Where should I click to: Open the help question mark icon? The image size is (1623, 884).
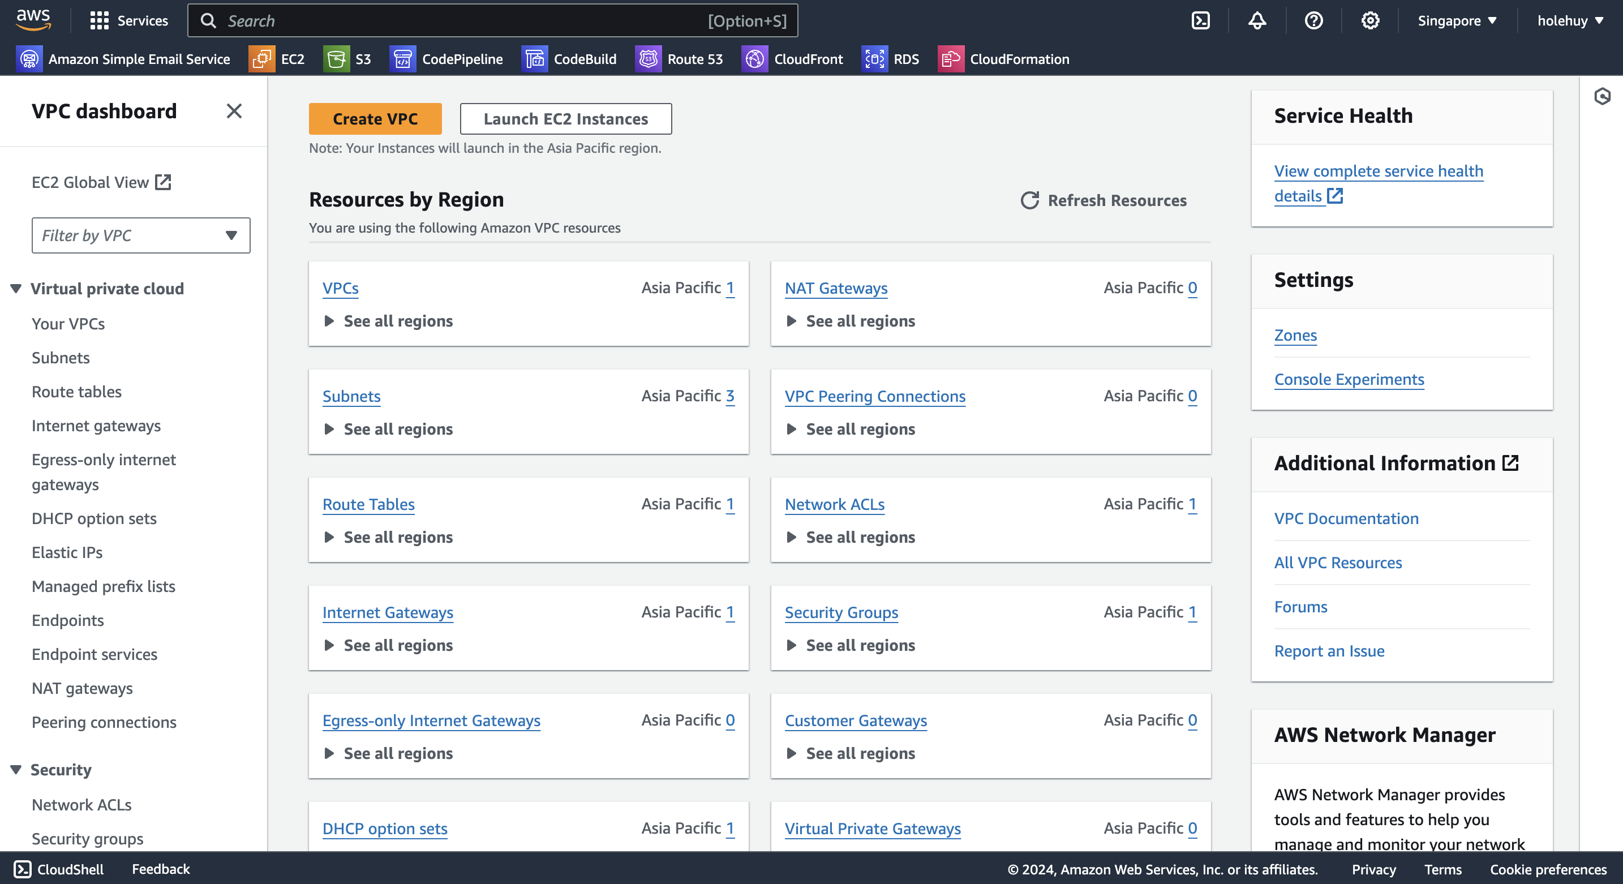(1313, 21)
